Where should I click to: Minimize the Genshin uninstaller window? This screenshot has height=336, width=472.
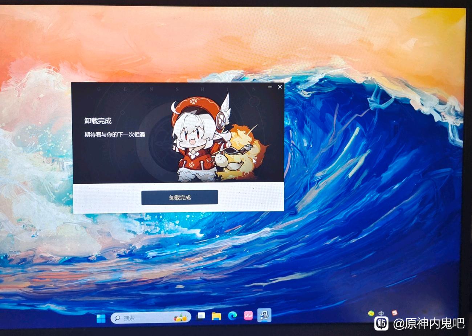tap(270, 87)
